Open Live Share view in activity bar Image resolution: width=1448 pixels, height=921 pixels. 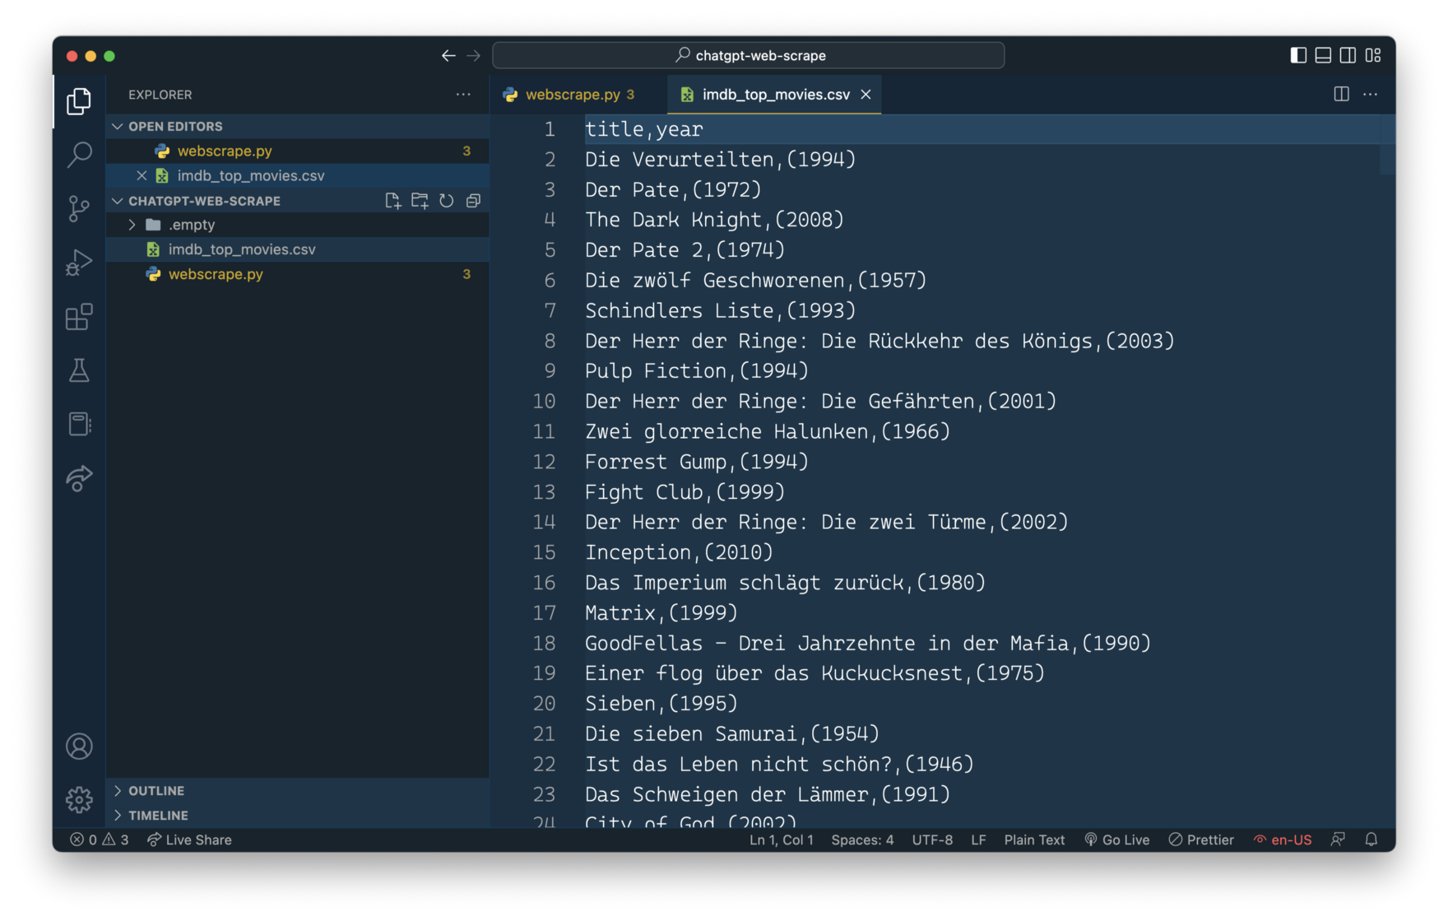click(x=79, y=478)
